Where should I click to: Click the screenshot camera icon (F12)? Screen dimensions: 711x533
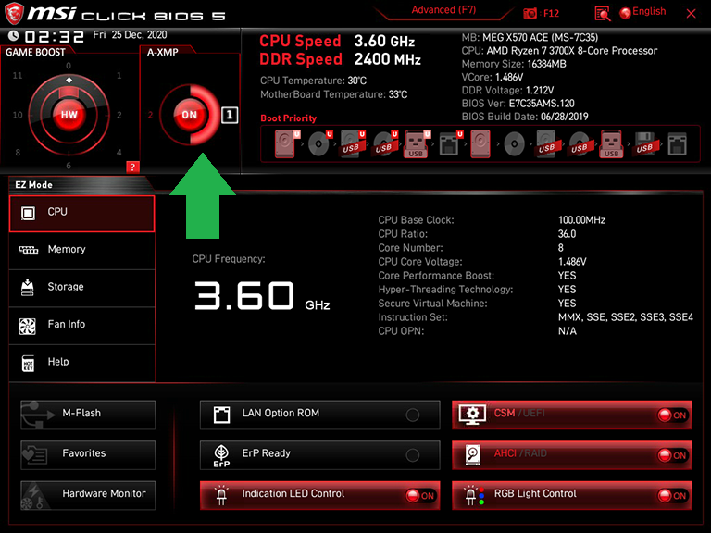tap(530, 13)
